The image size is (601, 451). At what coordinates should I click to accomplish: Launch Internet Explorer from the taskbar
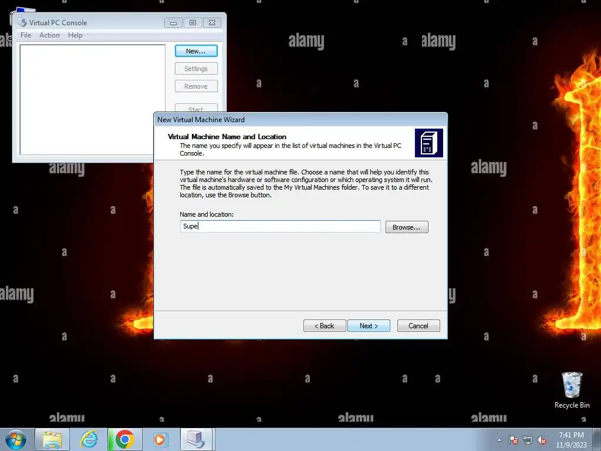[x=89, y=439]
